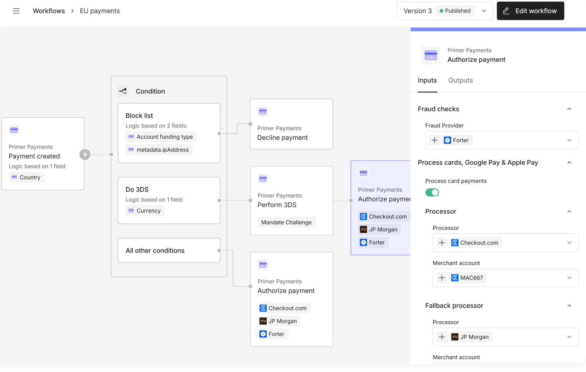Open the Checkout.com Processor dropdown
The height and width of the screenshot is (372, 586).
pyautogui.click(x=505, y=243)
